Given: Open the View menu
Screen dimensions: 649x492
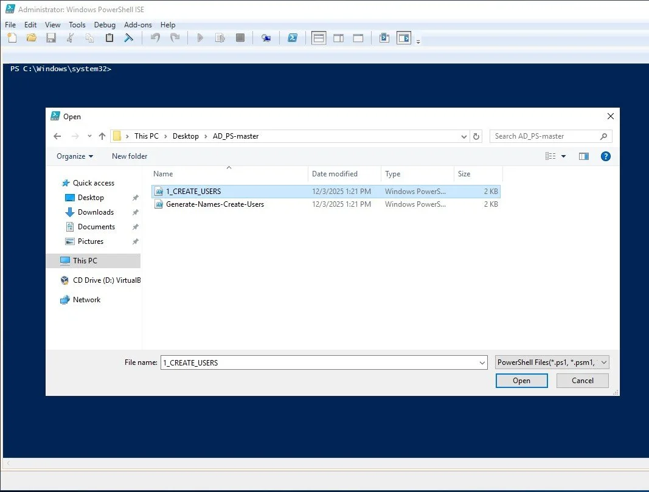Looking at the screenshot, I should tap(52, 25).
